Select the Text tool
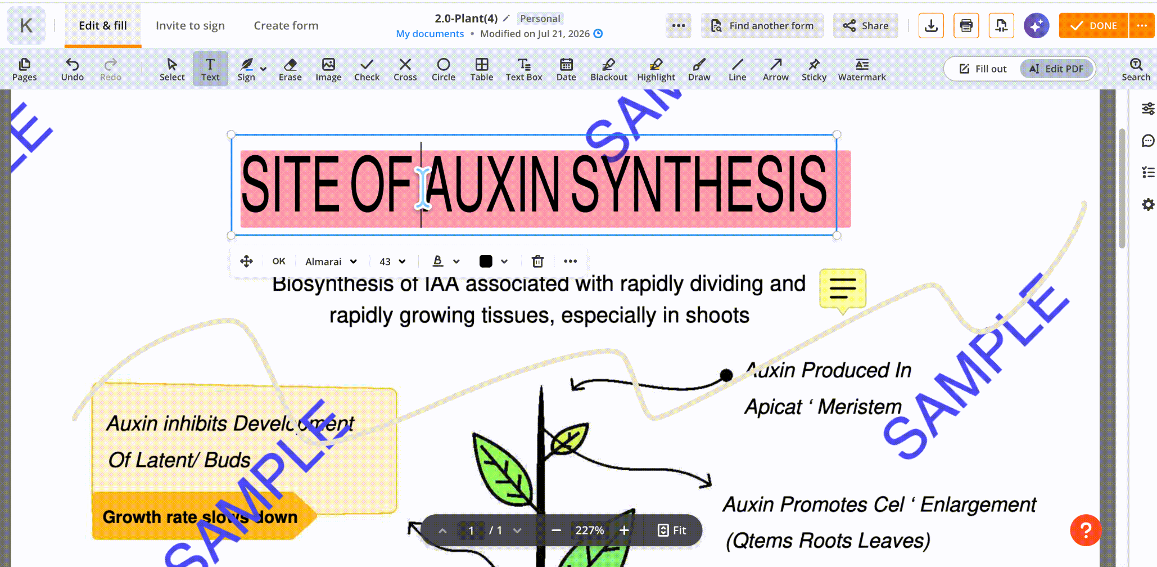 pyautogui.click(x=210, y=69)
